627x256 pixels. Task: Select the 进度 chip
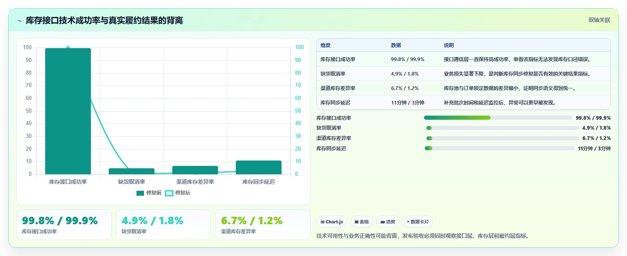pyautogui.click(x=388, y=222)
